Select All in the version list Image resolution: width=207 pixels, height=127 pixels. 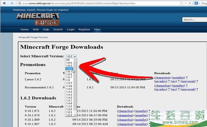(x=69, y=60)
